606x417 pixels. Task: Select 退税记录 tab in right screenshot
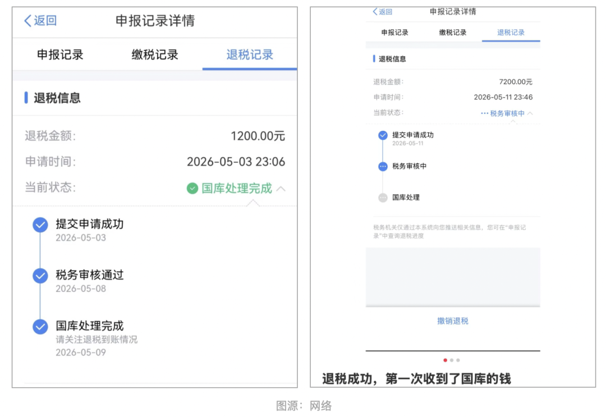pyautogui.click(x=511, y=33)
